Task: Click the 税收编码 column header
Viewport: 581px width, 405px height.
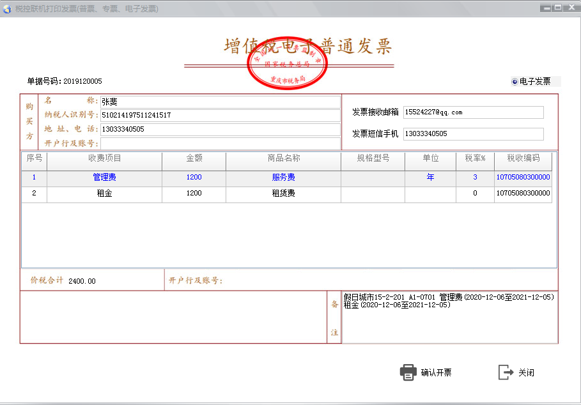Action: click(x=523, y=162)
